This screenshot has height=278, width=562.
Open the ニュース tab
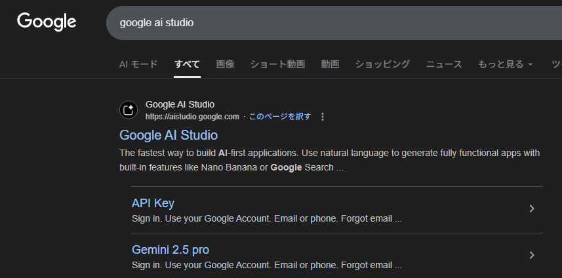[444, 64]
